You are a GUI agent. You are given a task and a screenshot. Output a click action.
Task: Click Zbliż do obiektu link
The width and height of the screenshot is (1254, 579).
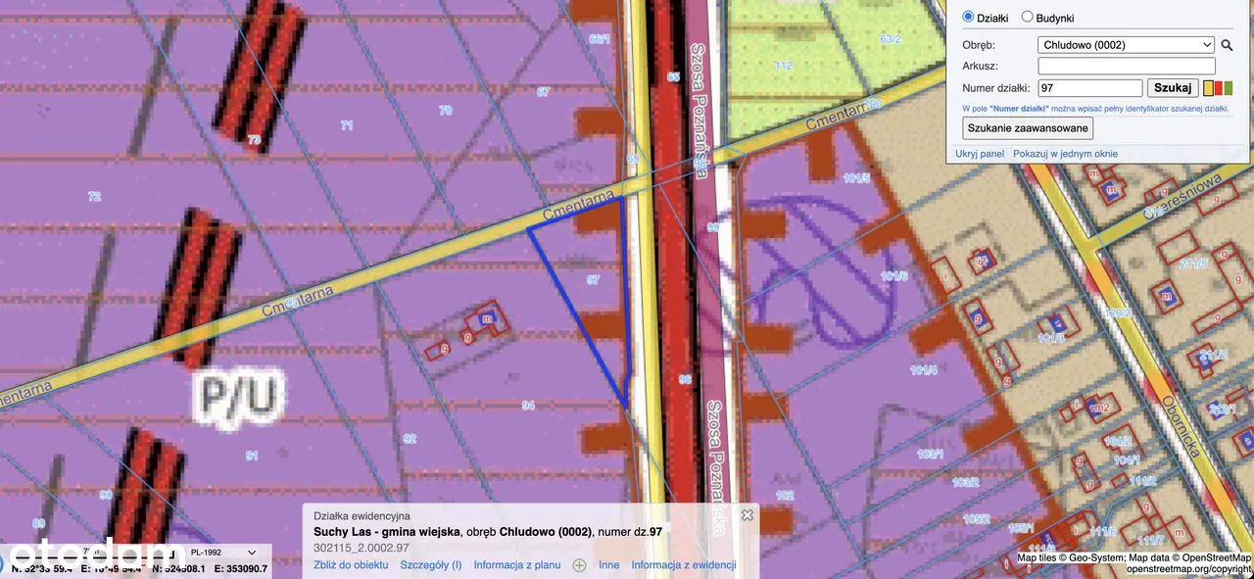[x=351, y=565]
